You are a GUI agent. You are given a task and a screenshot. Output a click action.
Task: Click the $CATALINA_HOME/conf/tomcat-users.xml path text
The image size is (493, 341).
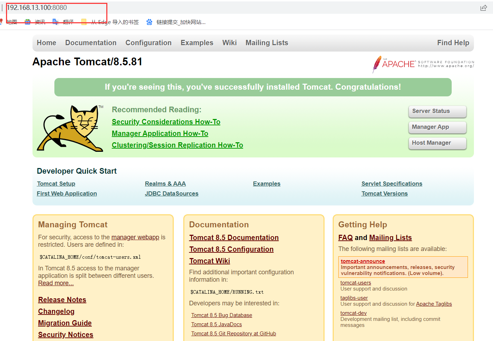90,257
